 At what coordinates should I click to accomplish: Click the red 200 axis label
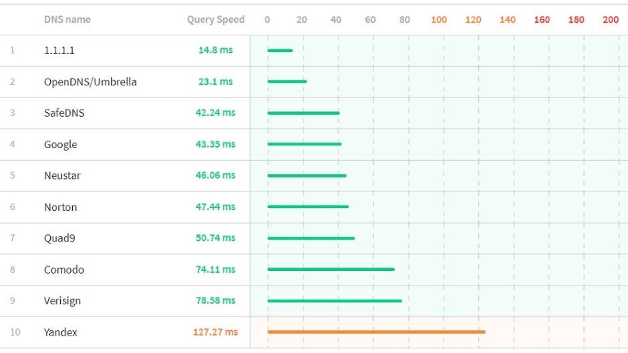click(x=611, y=20)
